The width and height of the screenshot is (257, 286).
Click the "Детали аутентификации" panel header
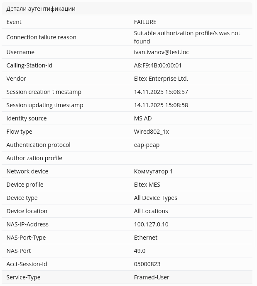point(41,9)
